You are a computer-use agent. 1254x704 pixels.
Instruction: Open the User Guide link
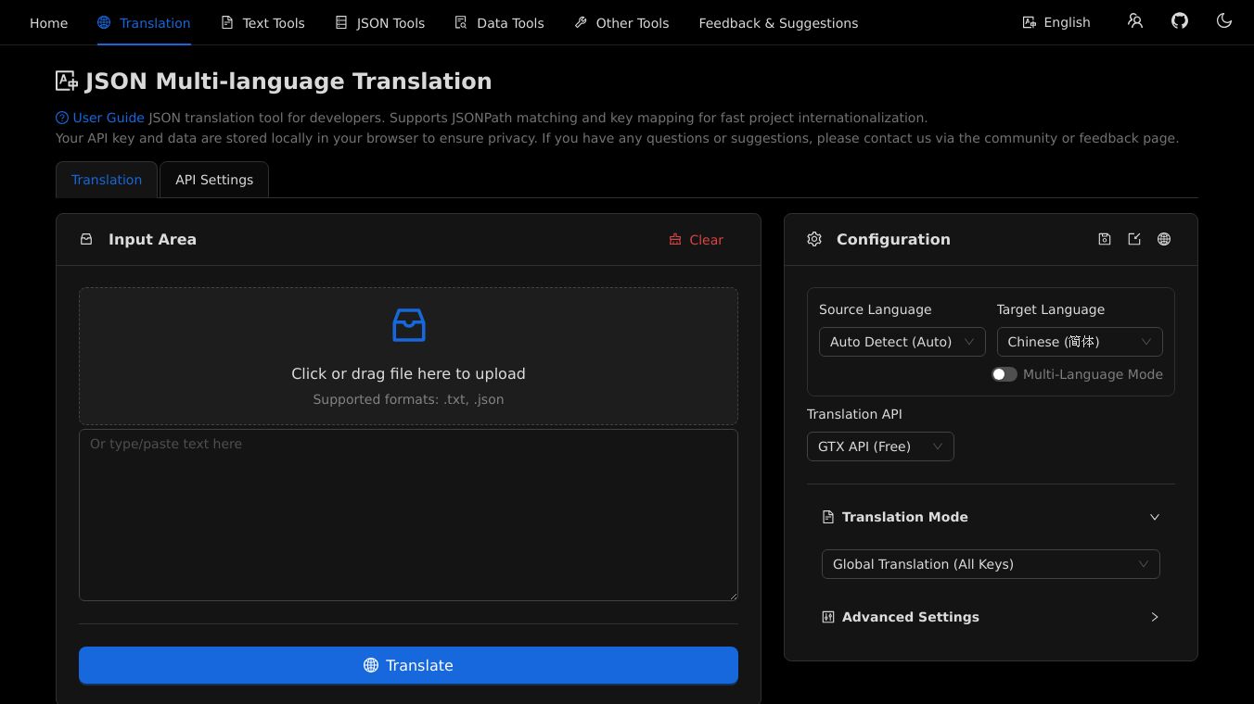pos(108,118)
